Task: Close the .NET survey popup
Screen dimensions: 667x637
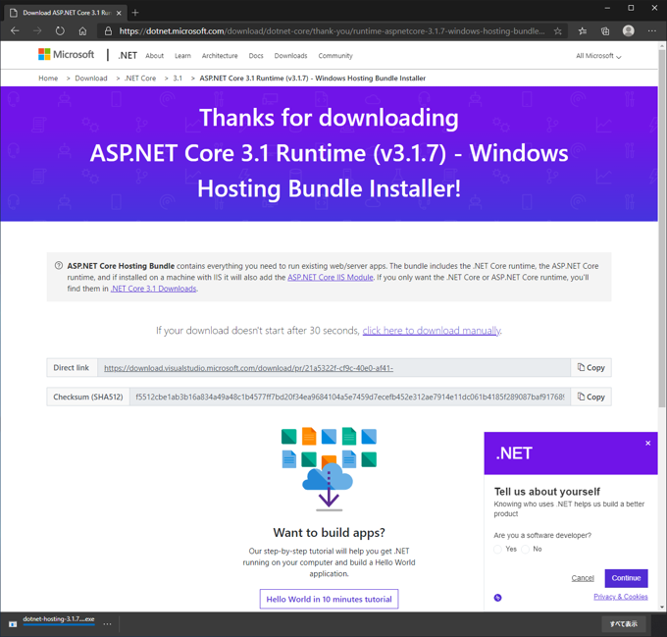Action: 647,443
